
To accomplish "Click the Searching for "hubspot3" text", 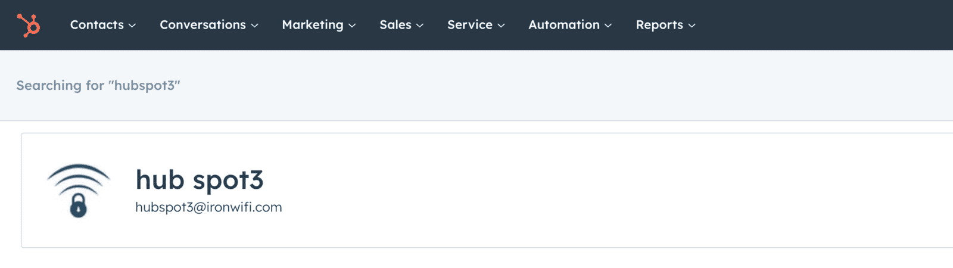I will (x=98, y=85).
